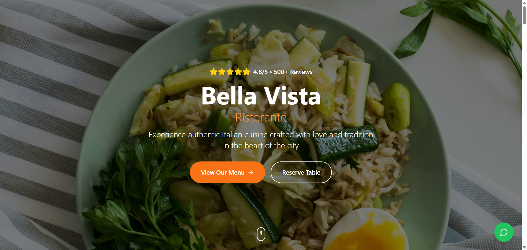The image size is (527, 250).
Task: Click the fifth gold rating star
Action: pos(246,72)
